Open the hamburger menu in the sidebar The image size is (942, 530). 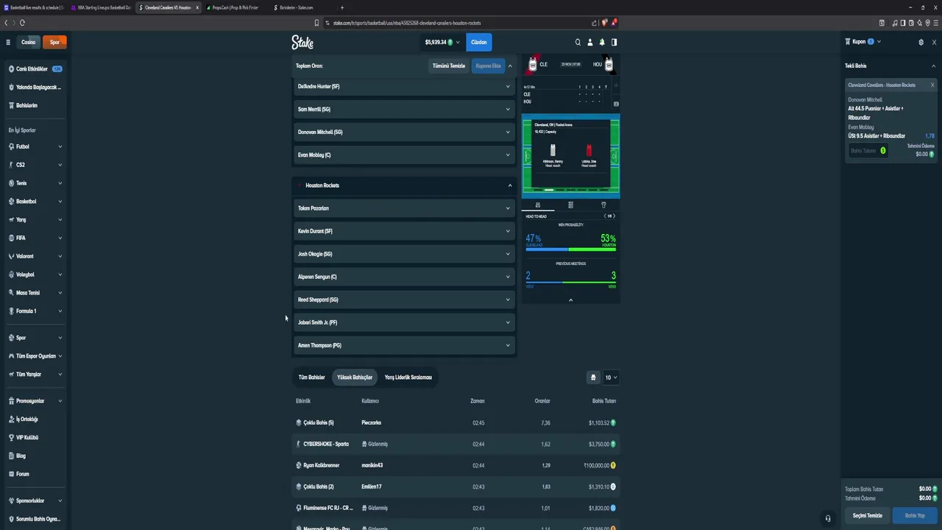[8, 42]
